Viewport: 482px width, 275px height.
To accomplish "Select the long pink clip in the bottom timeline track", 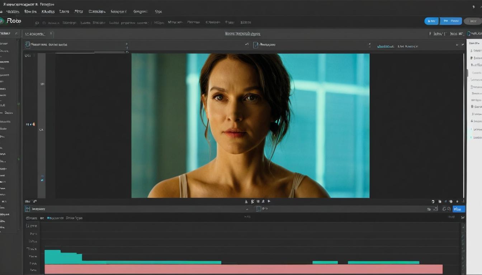I will click(244, 269).
